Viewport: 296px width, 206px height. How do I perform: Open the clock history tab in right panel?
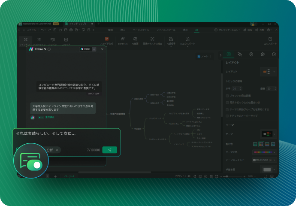274,55
